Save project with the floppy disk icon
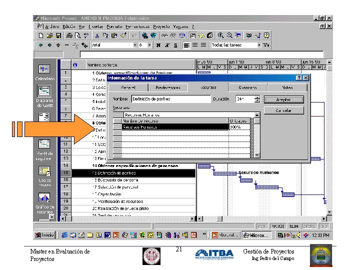 pyautogui.click(x=58, y=35)
